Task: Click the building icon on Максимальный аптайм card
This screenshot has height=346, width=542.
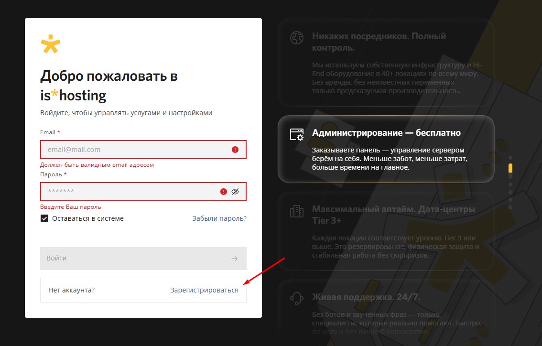Action: pos(297,211)
